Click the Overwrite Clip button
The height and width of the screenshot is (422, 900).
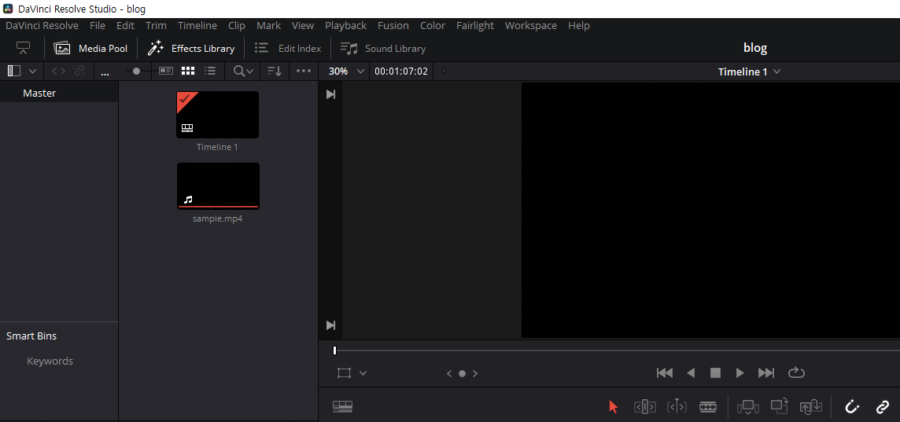[780, 406]
